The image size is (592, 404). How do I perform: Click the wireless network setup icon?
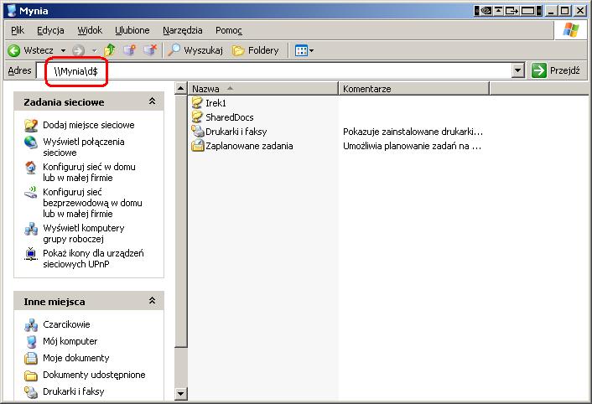pos(31,193)
